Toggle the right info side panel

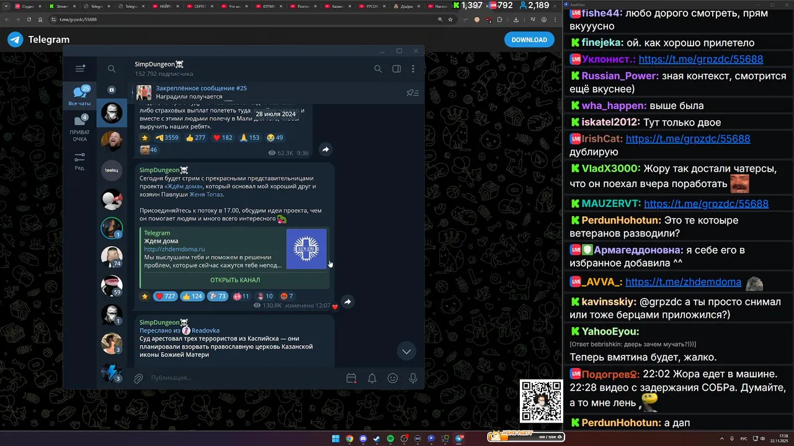pyautogui.click(x=396, y=69)
